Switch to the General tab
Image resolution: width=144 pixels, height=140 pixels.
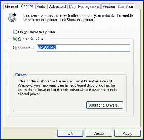11,6
